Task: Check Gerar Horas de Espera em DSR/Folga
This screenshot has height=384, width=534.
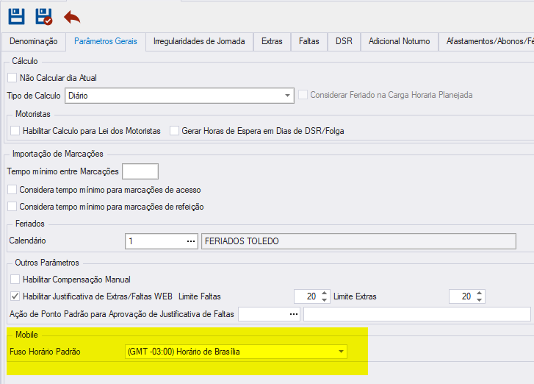Action: tap(174, 131)
